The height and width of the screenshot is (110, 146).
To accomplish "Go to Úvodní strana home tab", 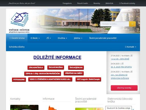I will click(x=17, y=38).
